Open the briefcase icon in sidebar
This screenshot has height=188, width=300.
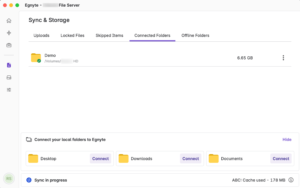click(x=9, y=45)
